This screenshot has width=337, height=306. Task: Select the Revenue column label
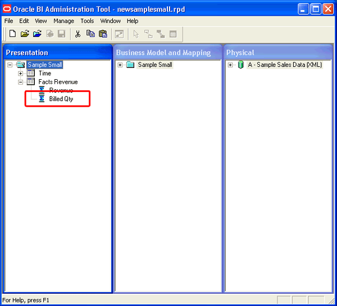(61, 90)
